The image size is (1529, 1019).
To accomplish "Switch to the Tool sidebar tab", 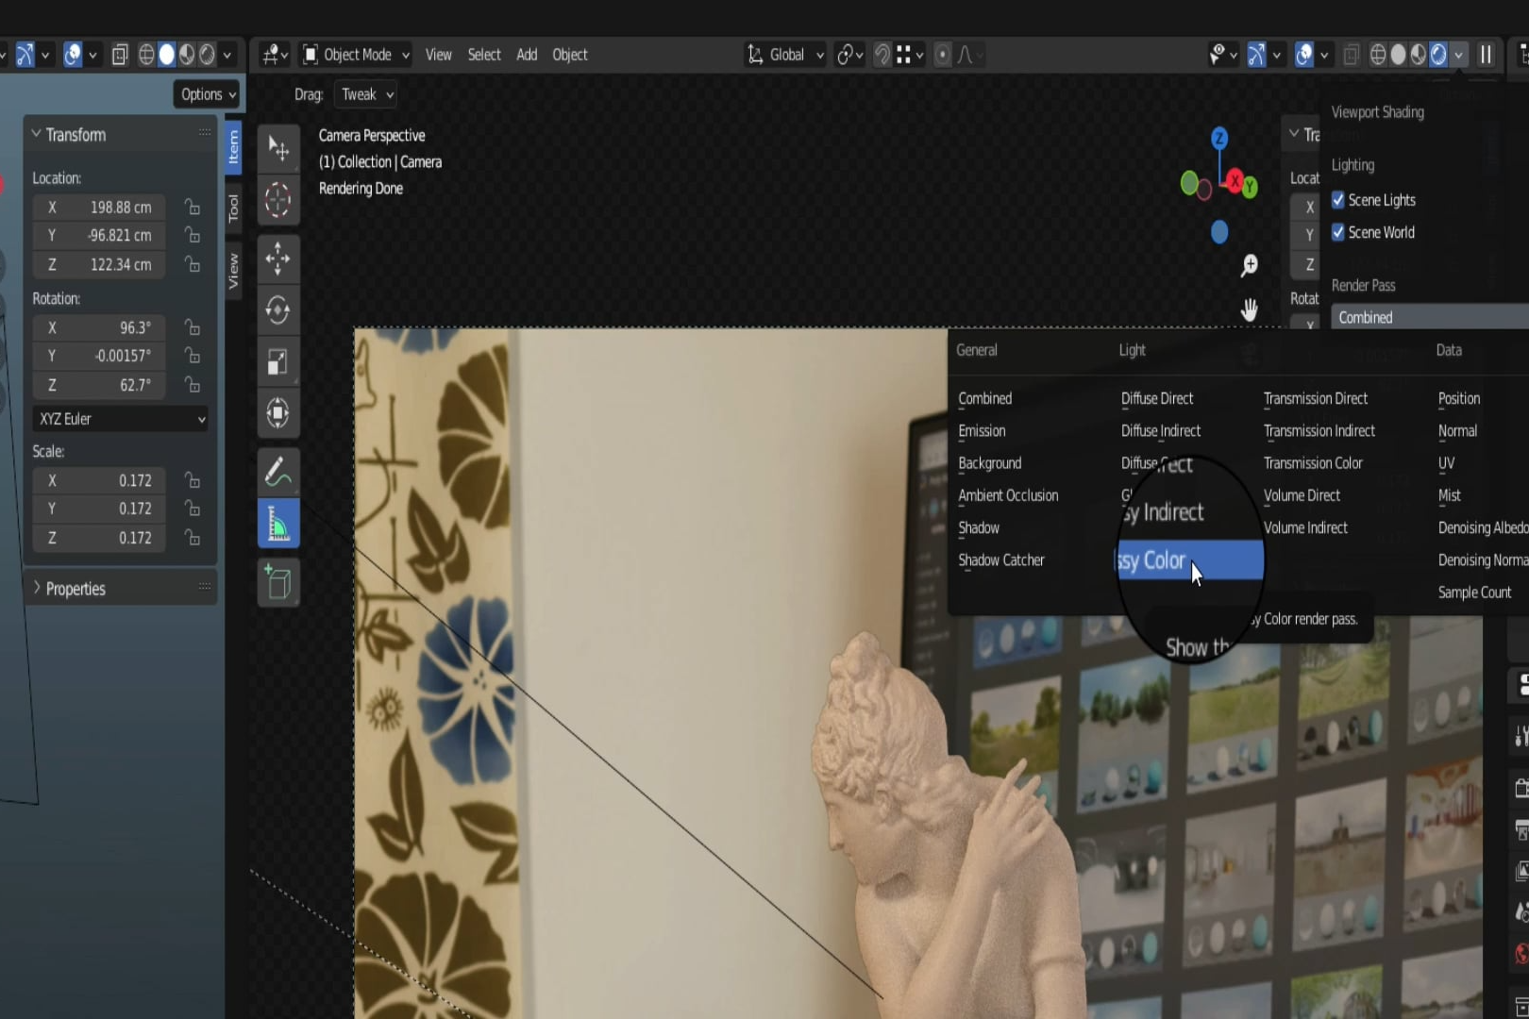I will [233, 208].
